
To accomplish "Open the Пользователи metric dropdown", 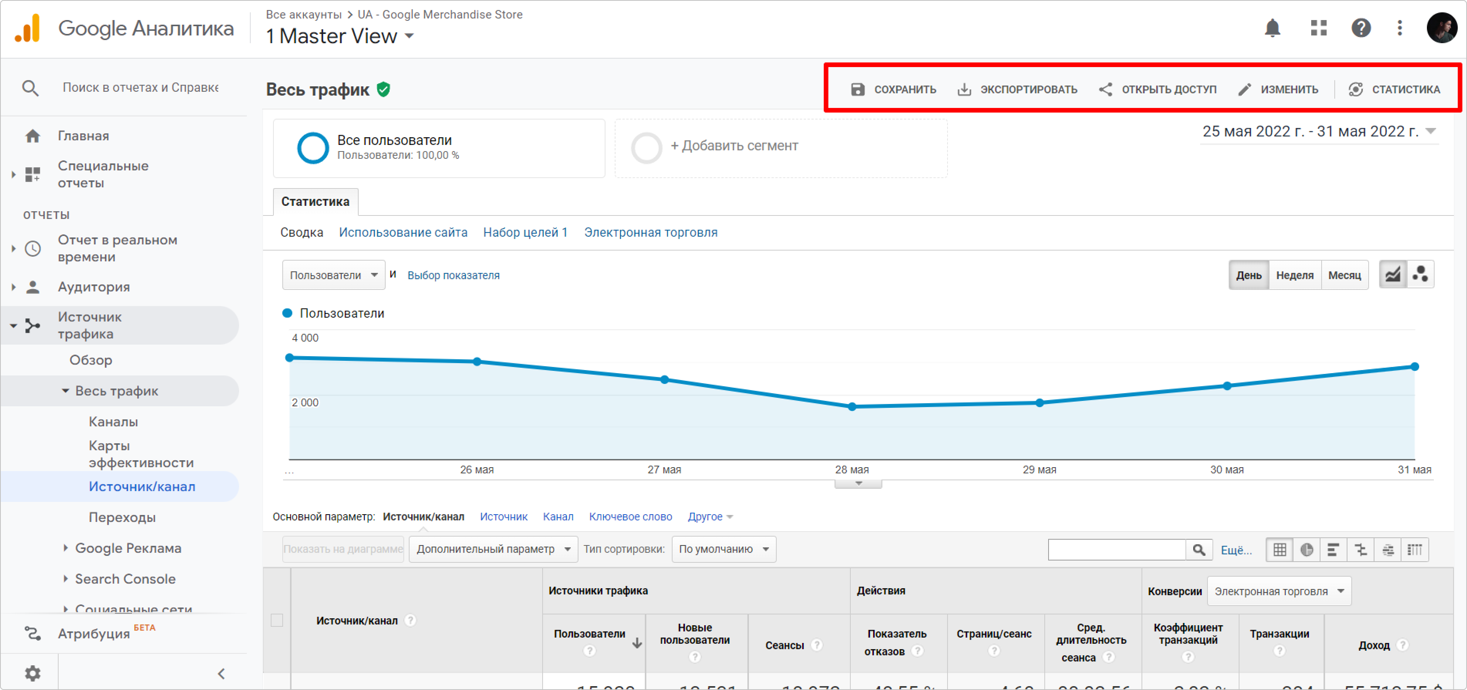I will pyautogui.click(x=333, y=275).
